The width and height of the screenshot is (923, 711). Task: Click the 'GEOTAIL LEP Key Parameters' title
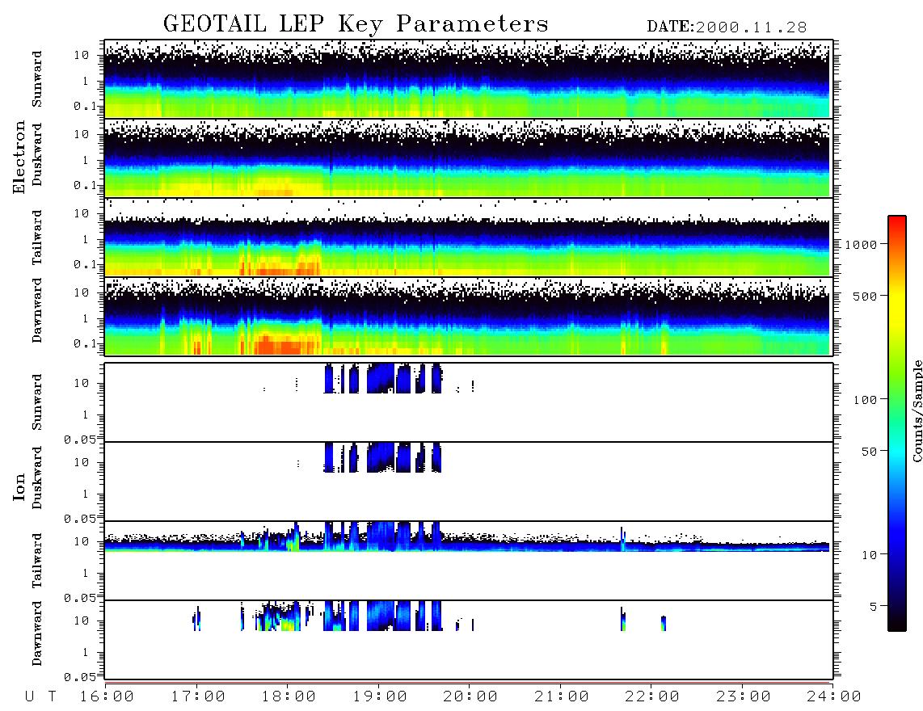356,24
